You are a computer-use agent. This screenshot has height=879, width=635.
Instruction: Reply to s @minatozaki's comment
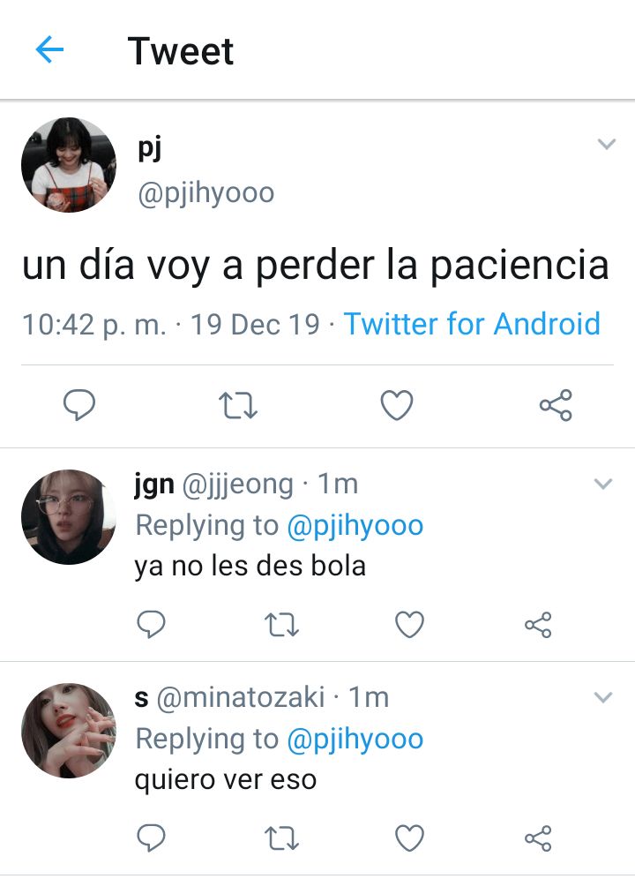(152, 838)
